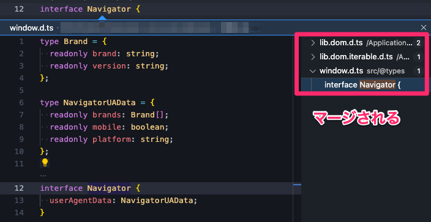Click the window.d.ts file entry in references
Viewport: 431px width, 222px height.
[341, 71]
